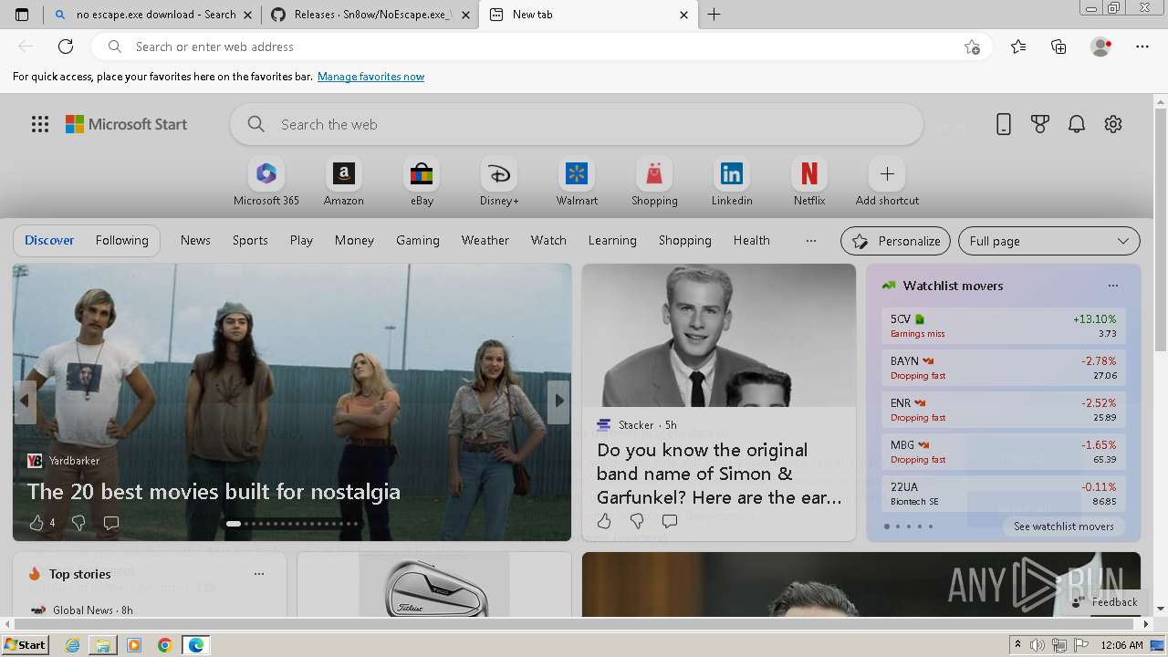Open Top stories options menu
This screenshot has height=657, width=1168.
(259, 574)
